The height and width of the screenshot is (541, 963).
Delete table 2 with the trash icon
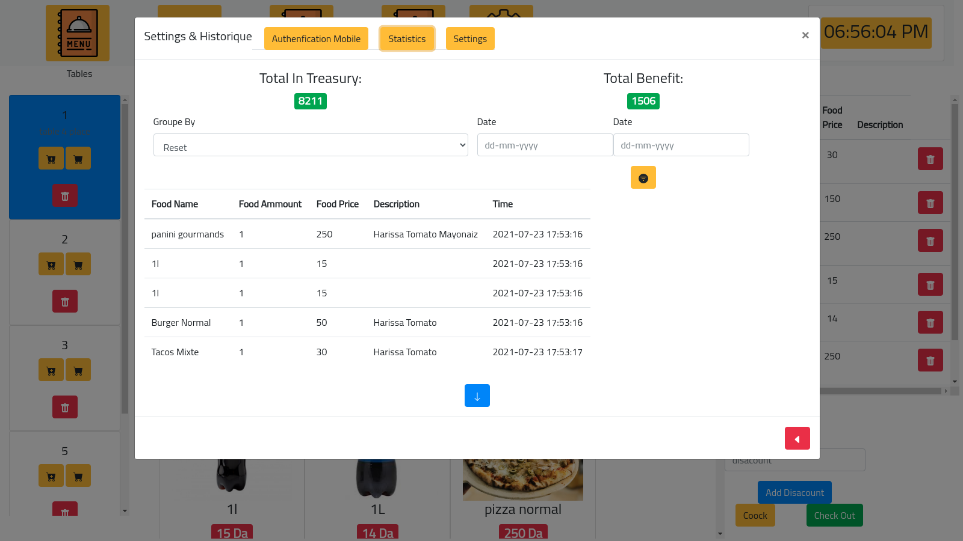tap(65, 302)
